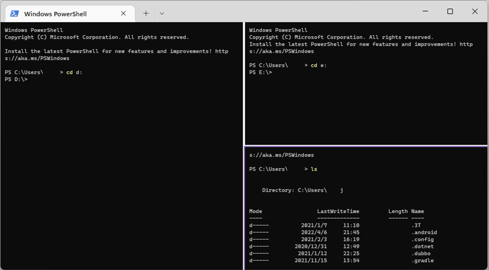Click the date '2021/1/7' in the listing
The height and width of the screenshot is (270, 489).
(x=314, y=225)
